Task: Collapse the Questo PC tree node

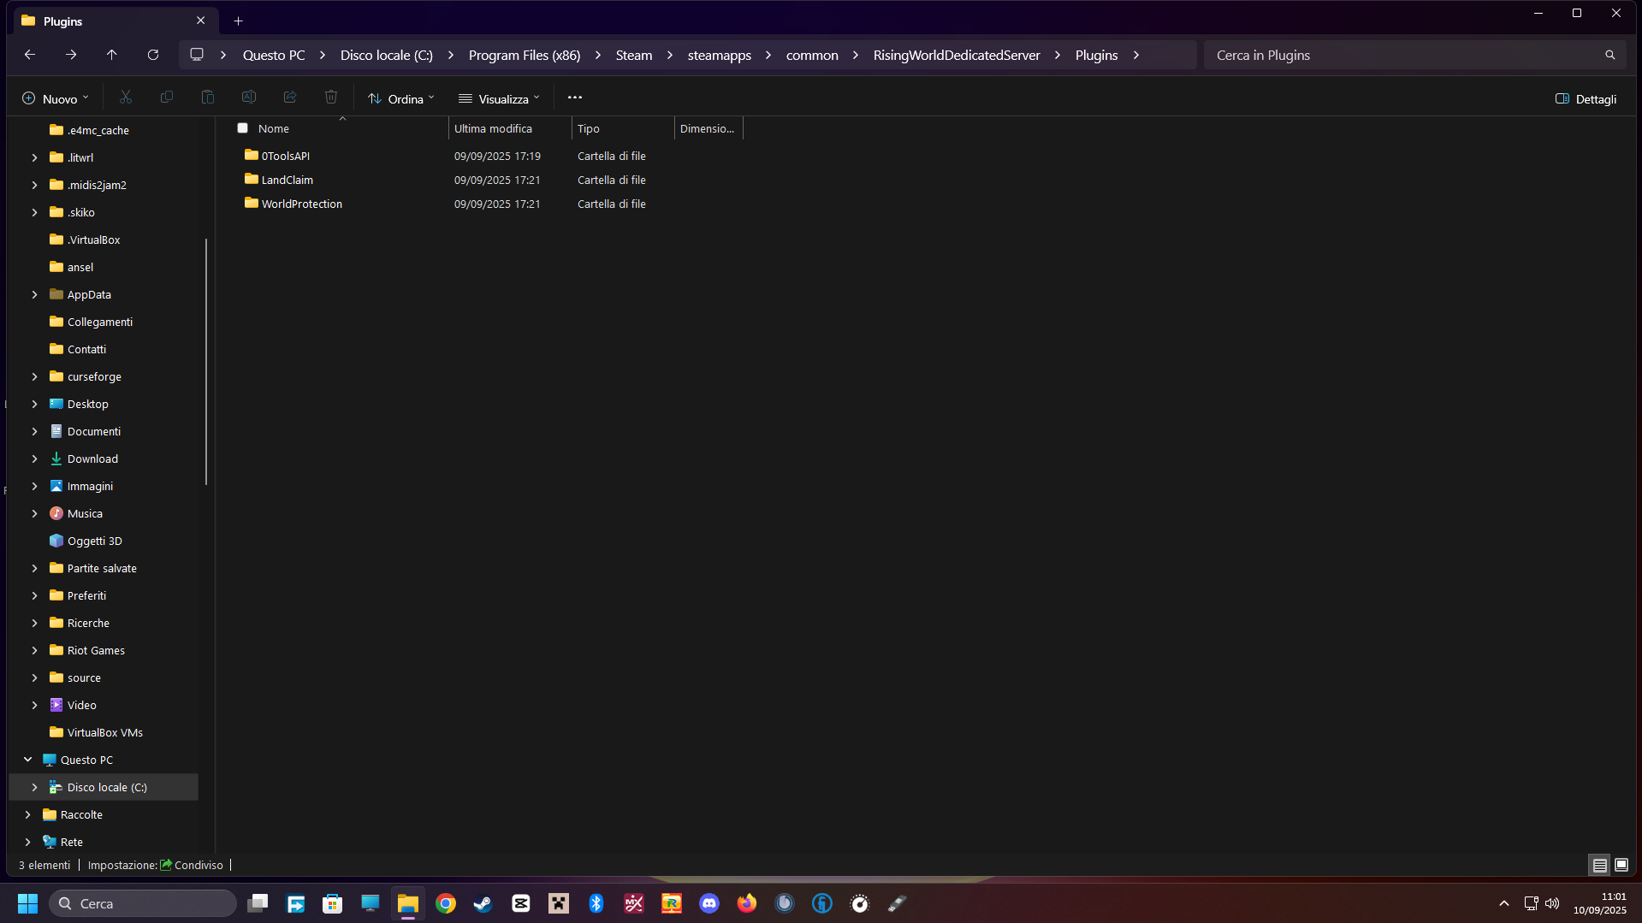Action: point(27,760)
